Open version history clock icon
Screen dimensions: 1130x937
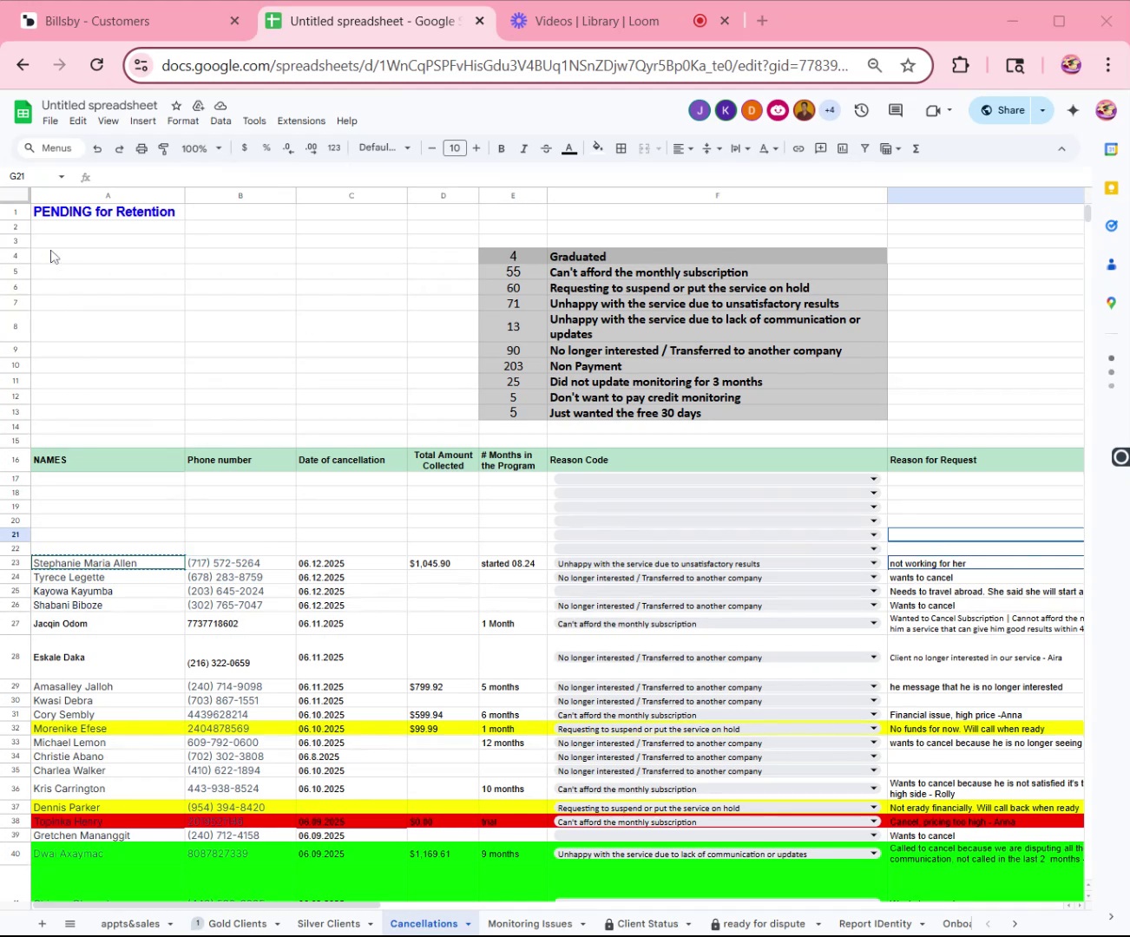point(861,110)
